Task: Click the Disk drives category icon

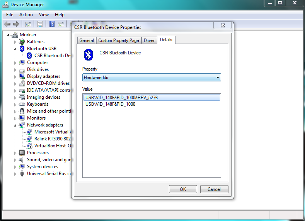Action: [x=22, y=70]
